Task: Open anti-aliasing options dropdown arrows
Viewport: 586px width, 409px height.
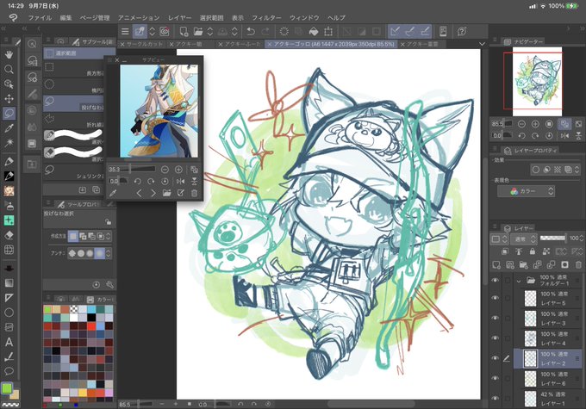Action: pos(108,253)
